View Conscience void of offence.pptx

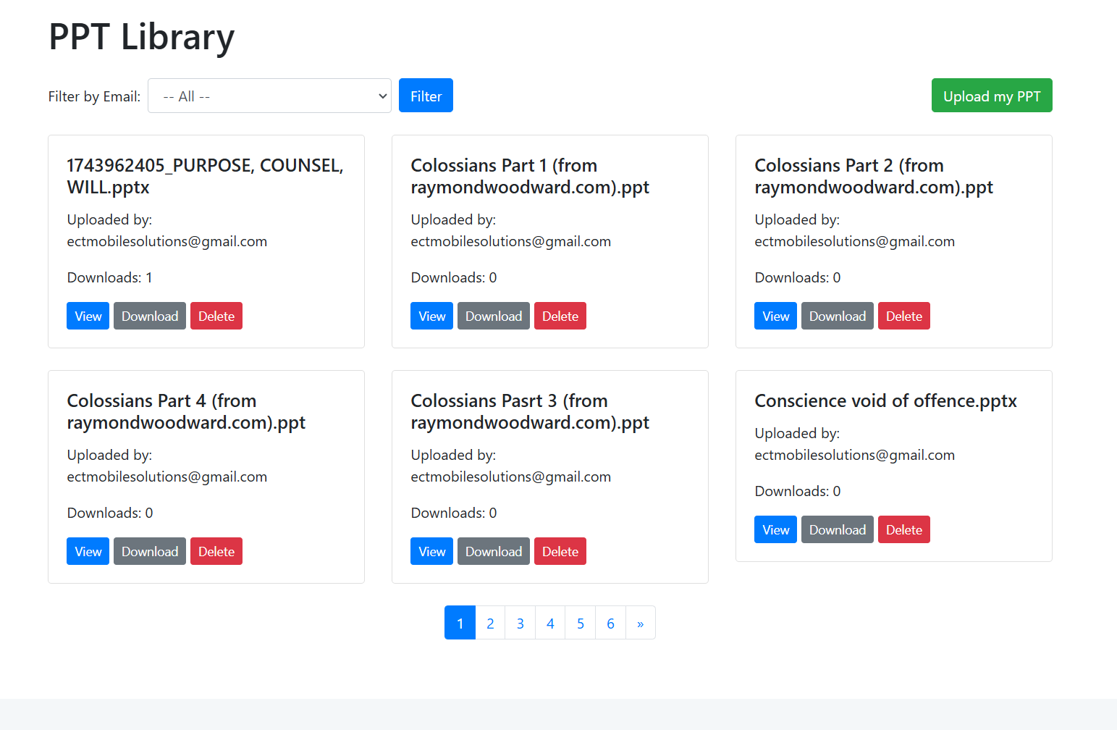coord(775,529)
